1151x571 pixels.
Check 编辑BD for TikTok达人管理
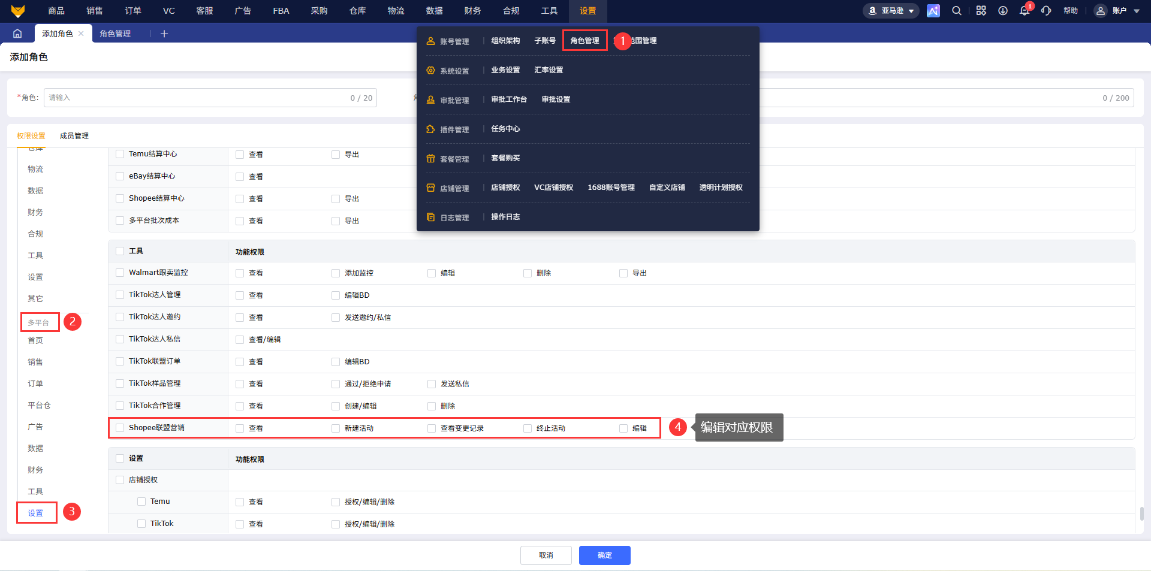click(336, 295)
